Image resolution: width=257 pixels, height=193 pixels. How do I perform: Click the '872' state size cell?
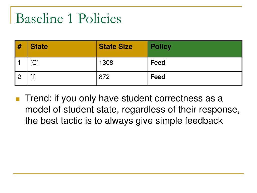click(122, 78)
